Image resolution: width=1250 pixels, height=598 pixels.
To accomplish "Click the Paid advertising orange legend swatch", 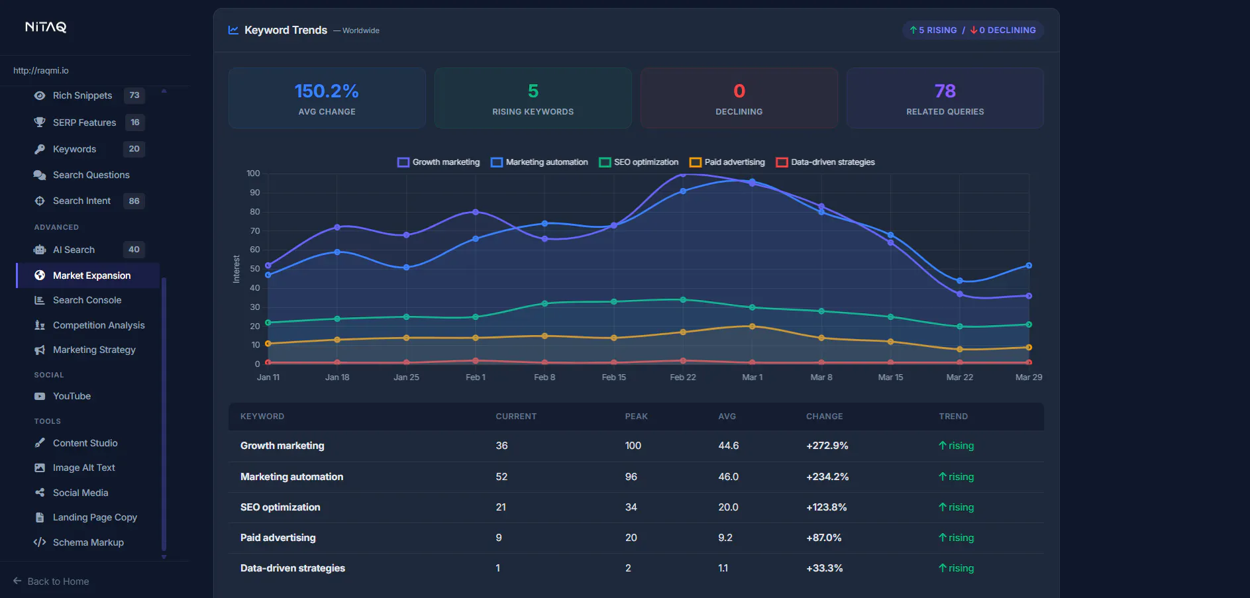I will 696,162.
